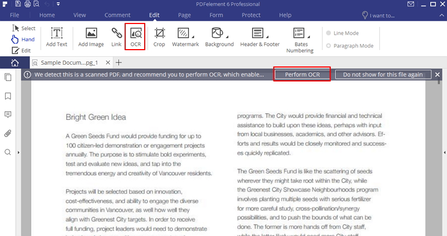This screenshot has width=447, height=236.
Task: Click the OCR tool in ribbon
Action: 135,37
